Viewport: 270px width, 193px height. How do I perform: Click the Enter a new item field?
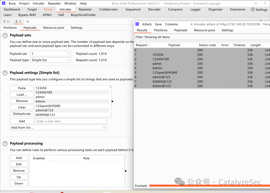[71, 121]
